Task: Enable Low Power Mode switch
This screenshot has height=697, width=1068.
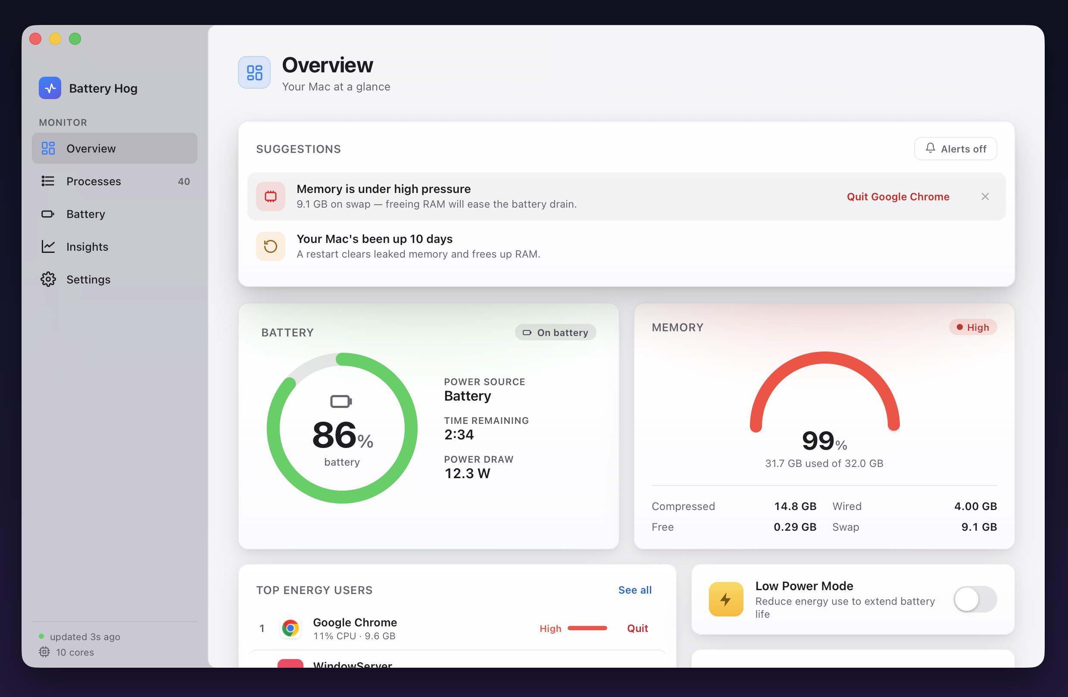Action: click(975, 599)
